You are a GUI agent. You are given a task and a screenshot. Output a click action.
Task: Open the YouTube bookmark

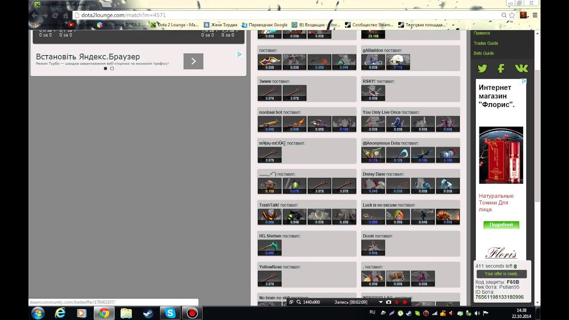[x=81, y=25]
